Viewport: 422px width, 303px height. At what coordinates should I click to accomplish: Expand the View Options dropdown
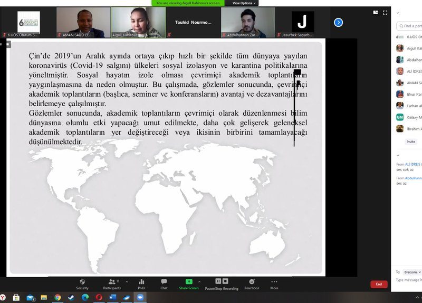pyautogui.click(x=245, y=3)
